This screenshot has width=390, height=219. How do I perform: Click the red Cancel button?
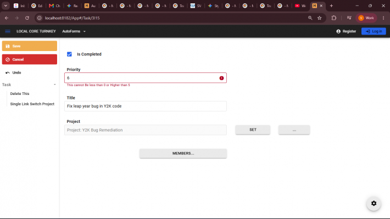point(30,59)
